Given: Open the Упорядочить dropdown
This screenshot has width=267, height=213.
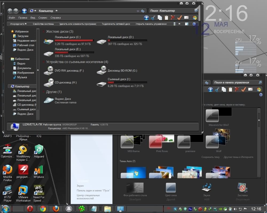Looking at the screenshot, I should tap(18, 24).
